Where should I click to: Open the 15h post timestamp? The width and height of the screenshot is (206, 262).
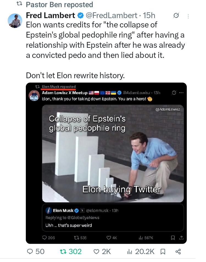149,16
